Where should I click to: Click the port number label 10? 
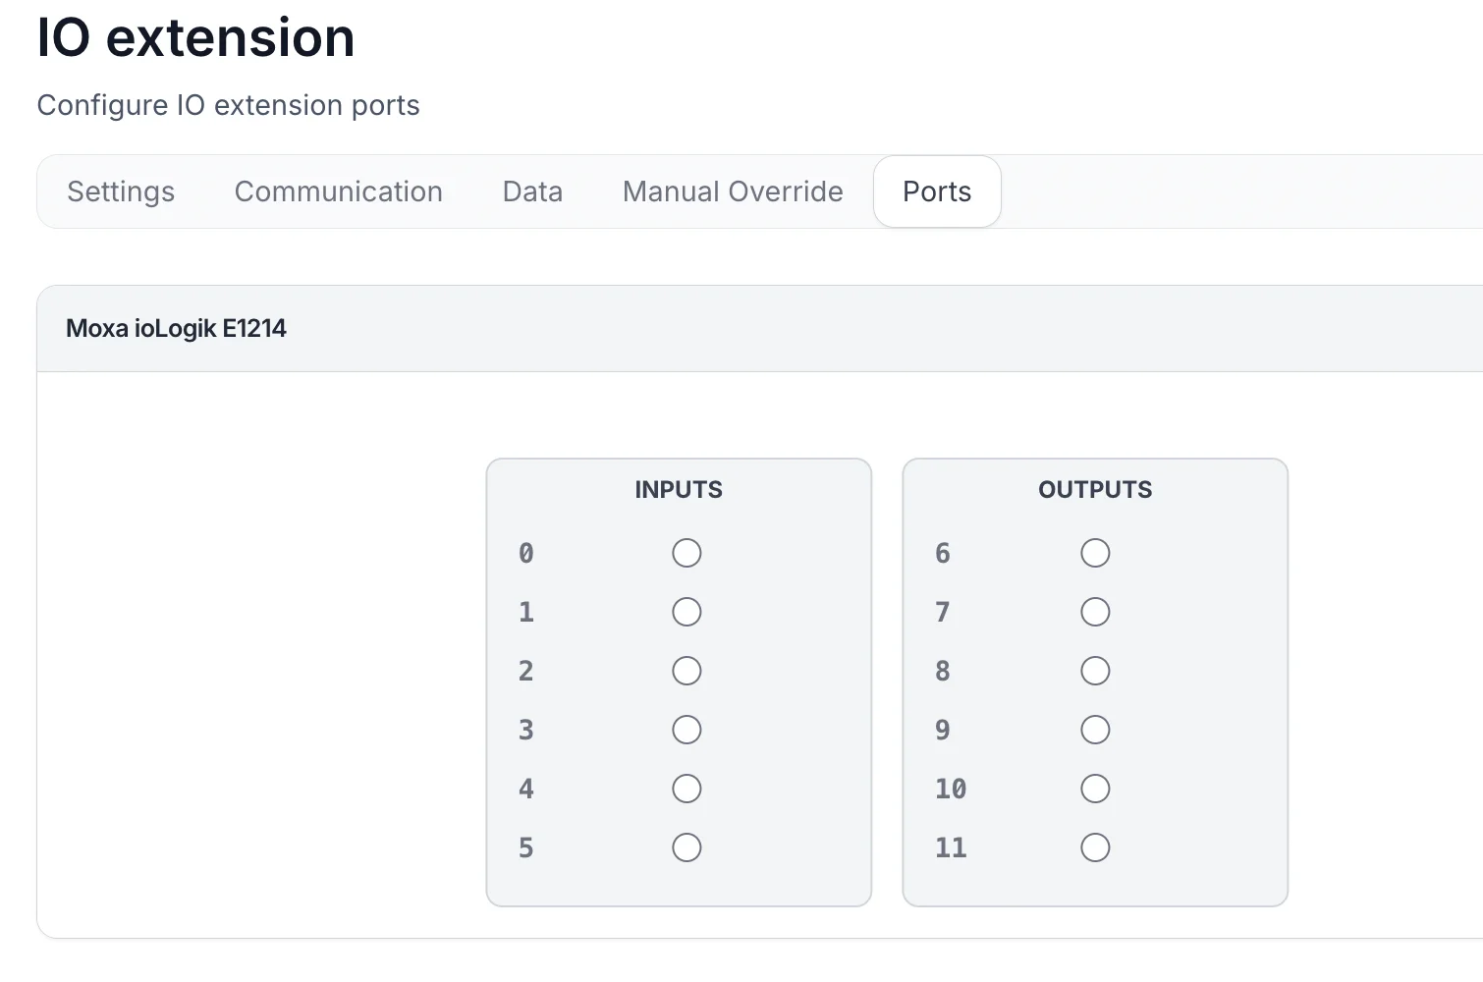[951, 789]
